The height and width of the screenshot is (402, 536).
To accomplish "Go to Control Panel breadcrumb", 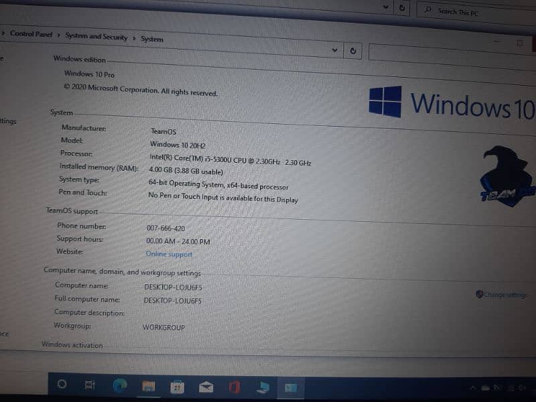I will [x=31, y=33].
